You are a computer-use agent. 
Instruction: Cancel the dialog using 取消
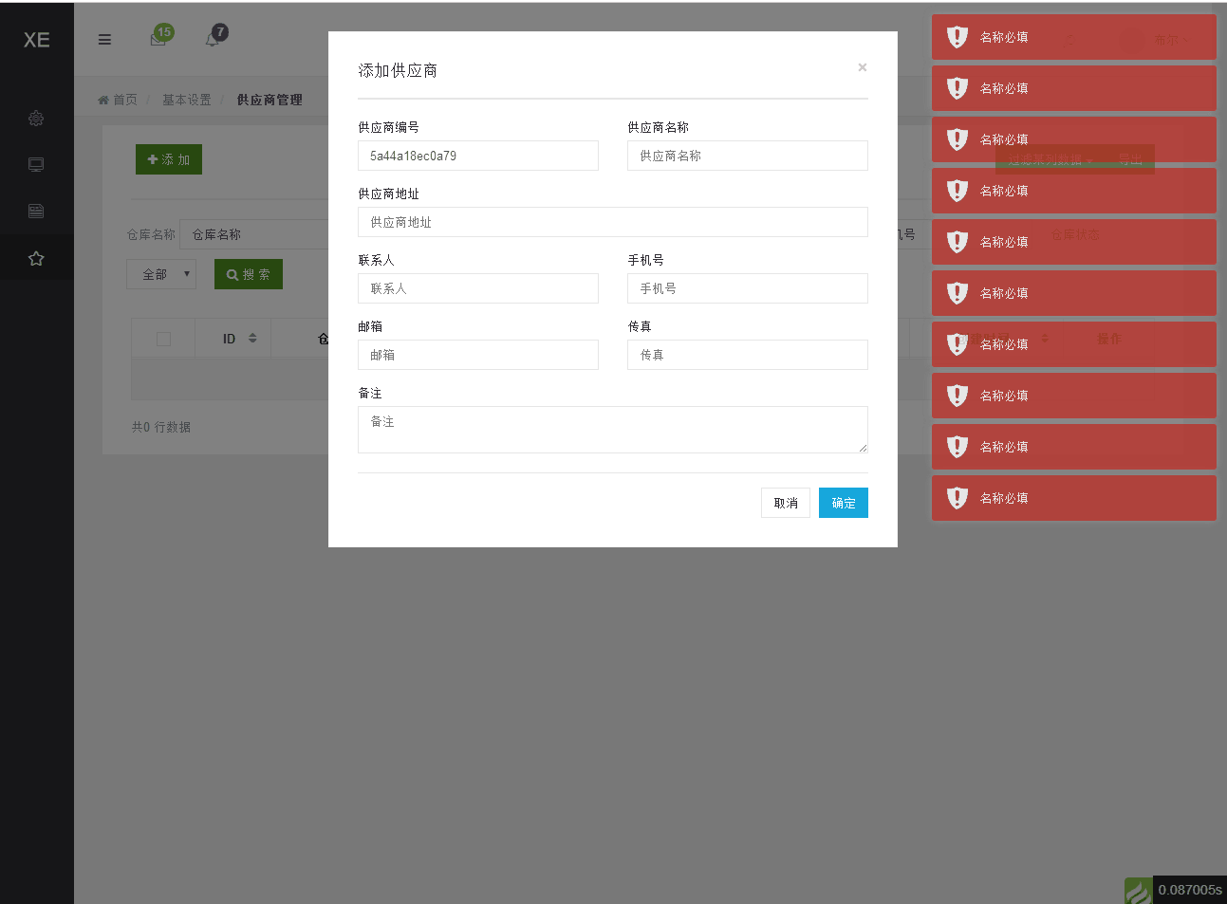coord(786,503)
